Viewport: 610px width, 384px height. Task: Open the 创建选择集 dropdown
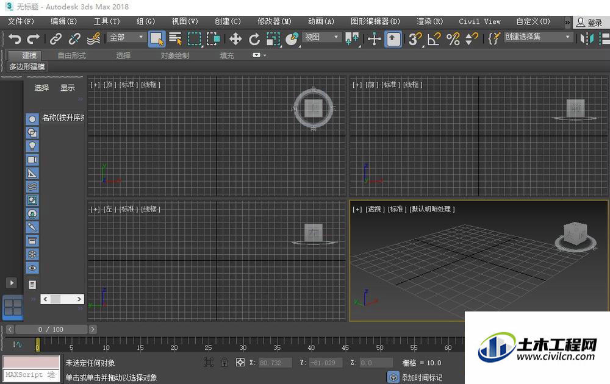click(539, 37)
